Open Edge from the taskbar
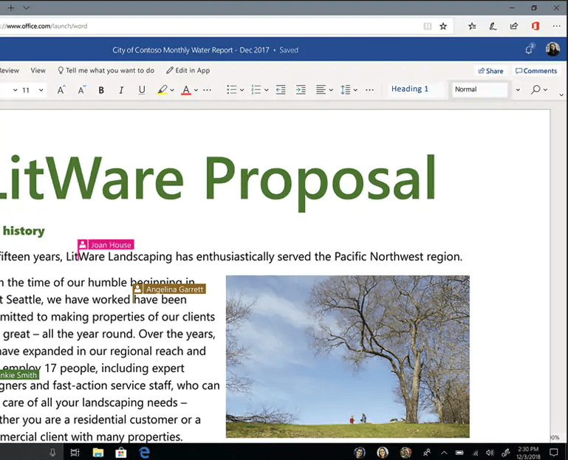The width and height of the screenshot is (568, 460). (x=145, y=453)
